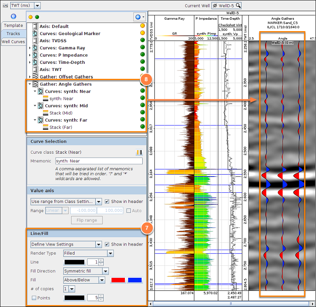Viewport: 316px width, 307px height.
Task: Toggle visibility of Curves: P Impedance
Action: pyautogui.click(x=142, y=55)
